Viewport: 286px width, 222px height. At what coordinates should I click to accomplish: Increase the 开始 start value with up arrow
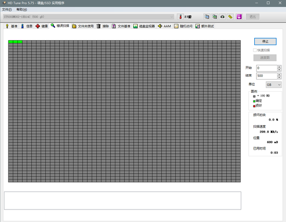tap(279, 67)
